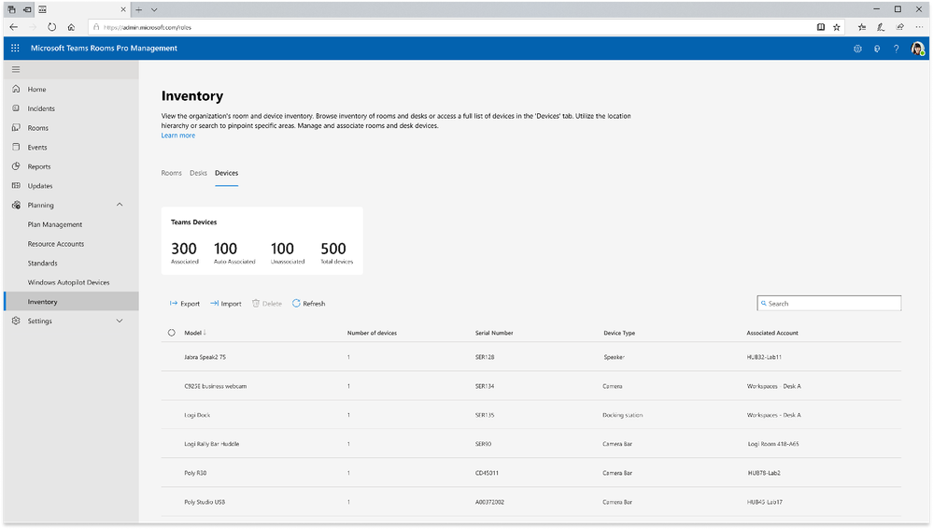Select the Devices tab
The height and width of the screenshot is (529, 933).
click(226, 173)
